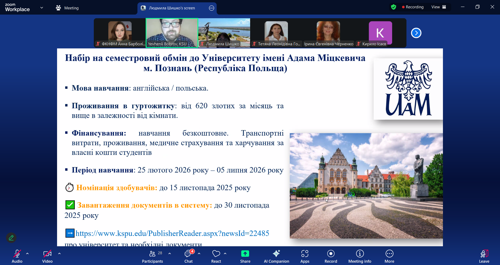Open the Zoom Workspace dropdown arrow

click(42, 8)
